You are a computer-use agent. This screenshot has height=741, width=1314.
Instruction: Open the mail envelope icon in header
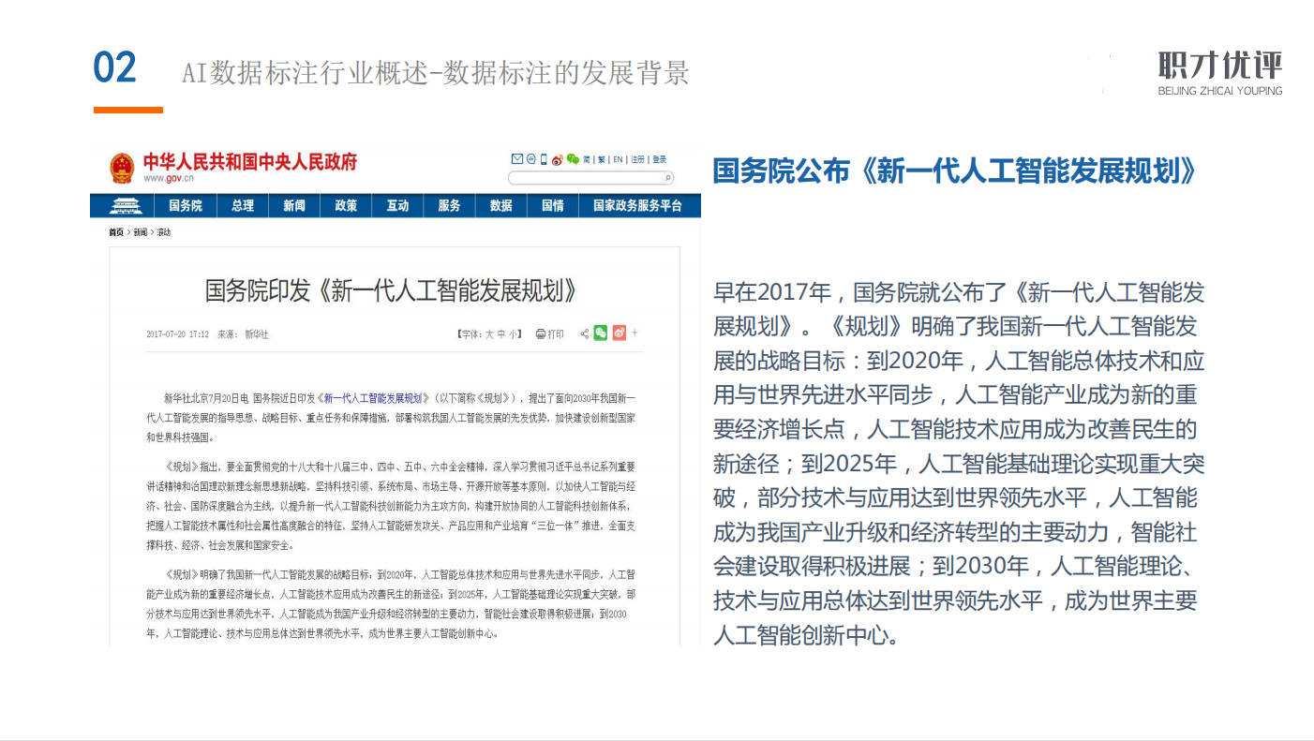point(516,159)
